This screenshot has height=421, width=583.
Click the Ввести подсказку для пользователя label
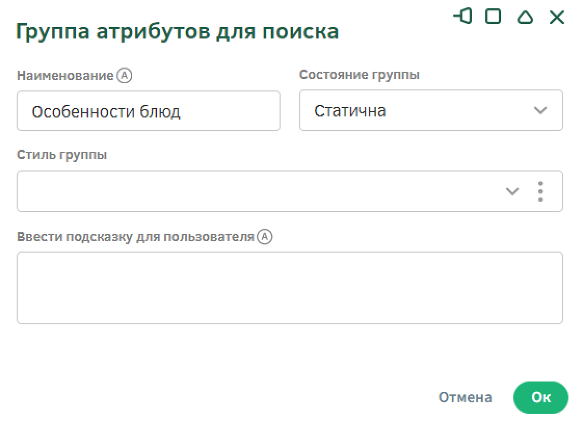pyautogui.click(x=136, y=237)
